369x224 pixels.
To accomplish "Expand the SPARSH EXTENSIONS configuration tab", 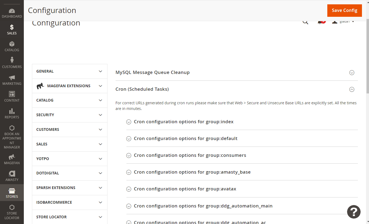I will 70,188.
